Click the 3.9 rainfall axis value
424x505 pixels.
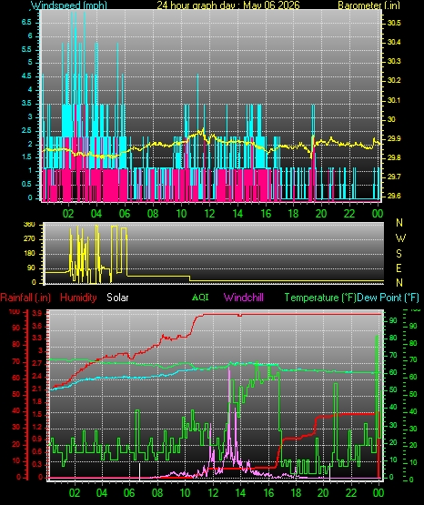pyautogui.click(x=37, y=313)
